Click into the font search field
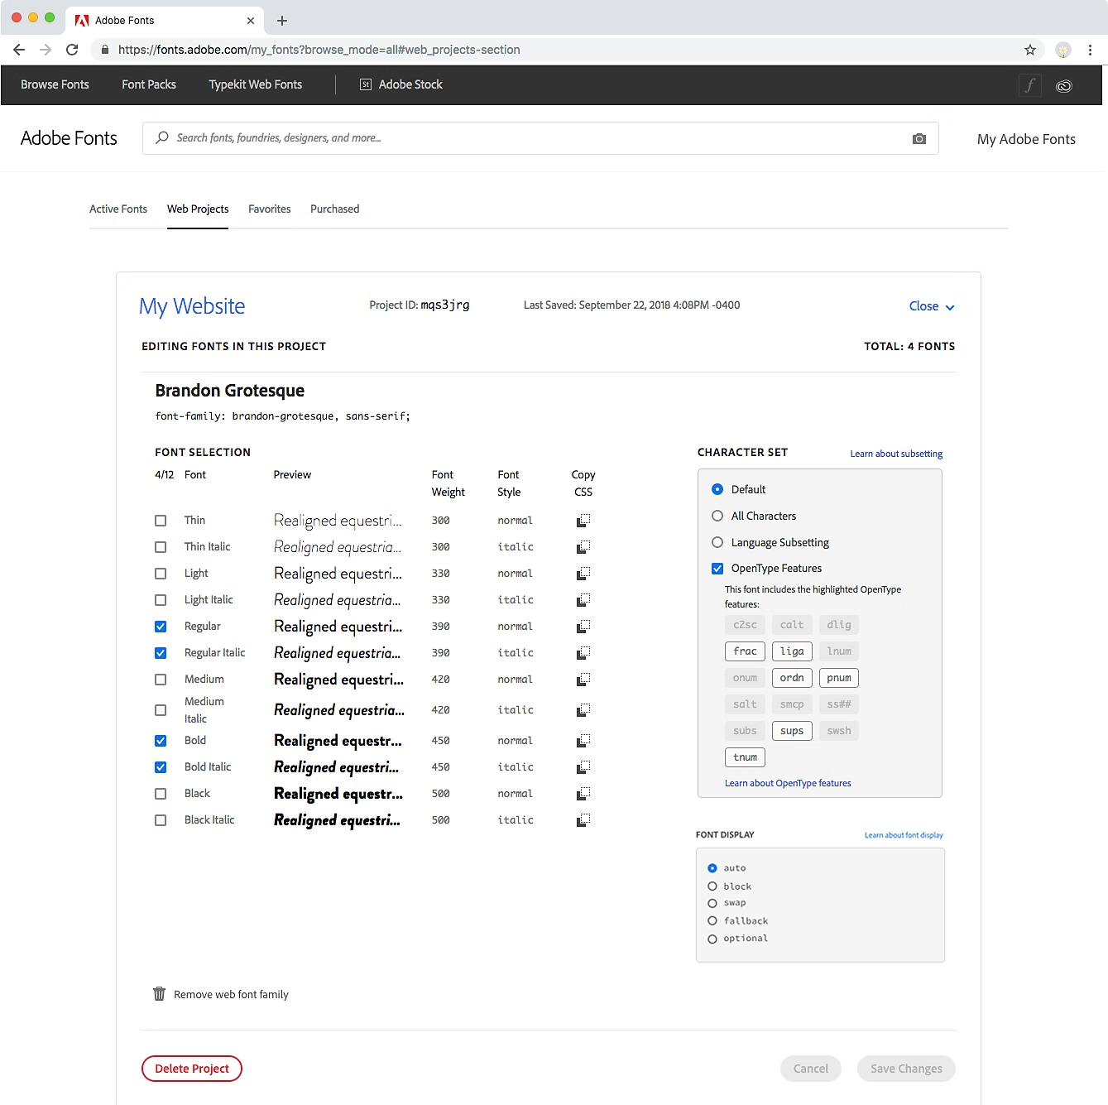 530,138
